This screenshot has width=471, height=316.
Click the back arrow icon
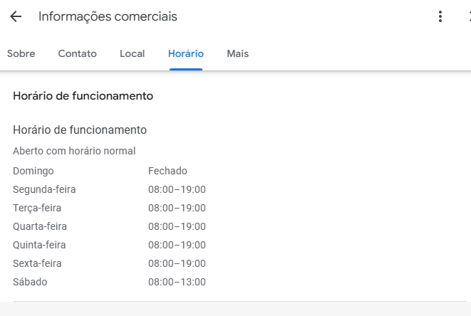pyautogui.click(x=16, y=16)
